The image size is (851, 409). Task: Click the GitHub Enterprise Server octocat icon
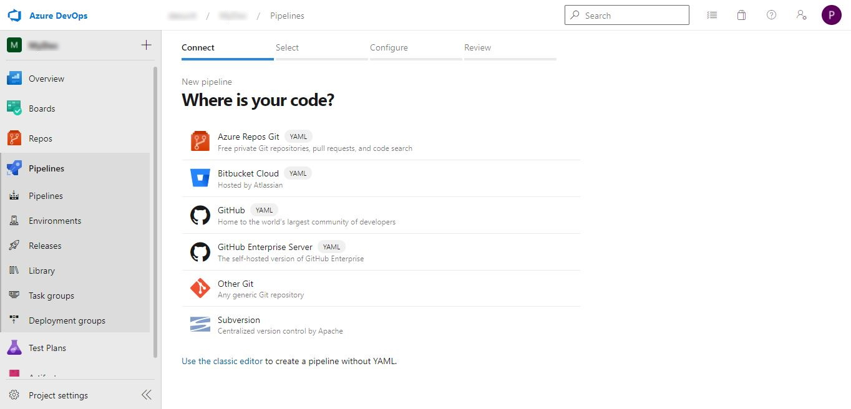[x=200, y=252]
